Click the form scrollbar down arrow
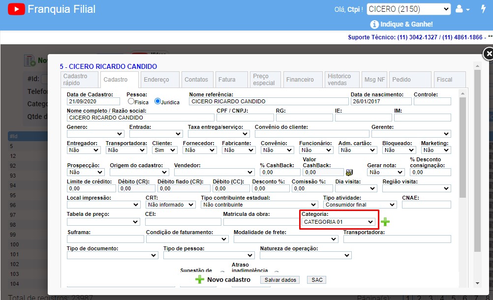Screen dimensions: 493x300 pyautogui.click(x=477, y=283)
